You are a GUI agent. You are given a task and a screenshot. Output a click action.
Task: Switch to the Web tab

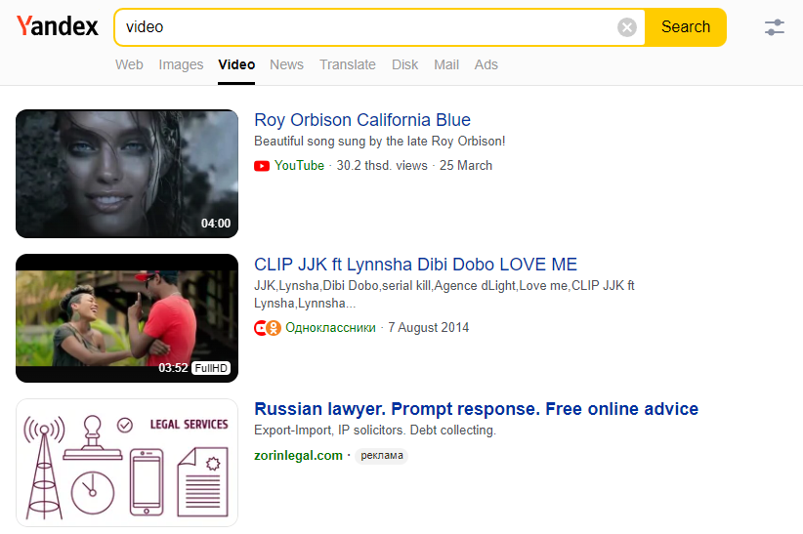[x=129, y=64]
